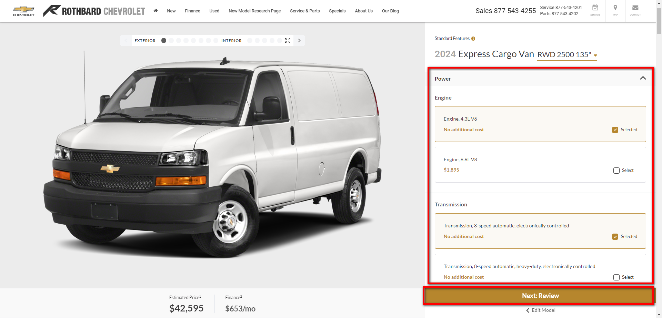Screen dimensions: 662x318
Task: Click the Chevrolet bowtie logo
Action: click(x=23, y=10)
